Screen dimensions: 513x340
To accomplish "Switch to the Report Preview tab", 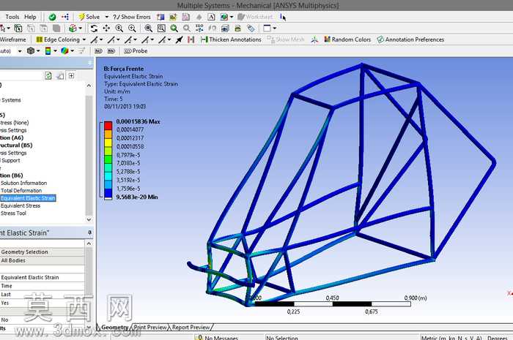I will point(191,327).
